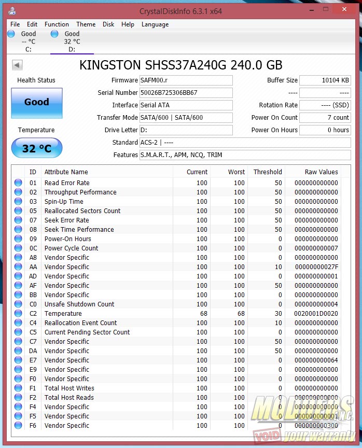The height and width of the screenshot is (448, 362).
Task: Select the AF Vendor Specific row text
Action: pyautogui.click(x=66, y=285)
